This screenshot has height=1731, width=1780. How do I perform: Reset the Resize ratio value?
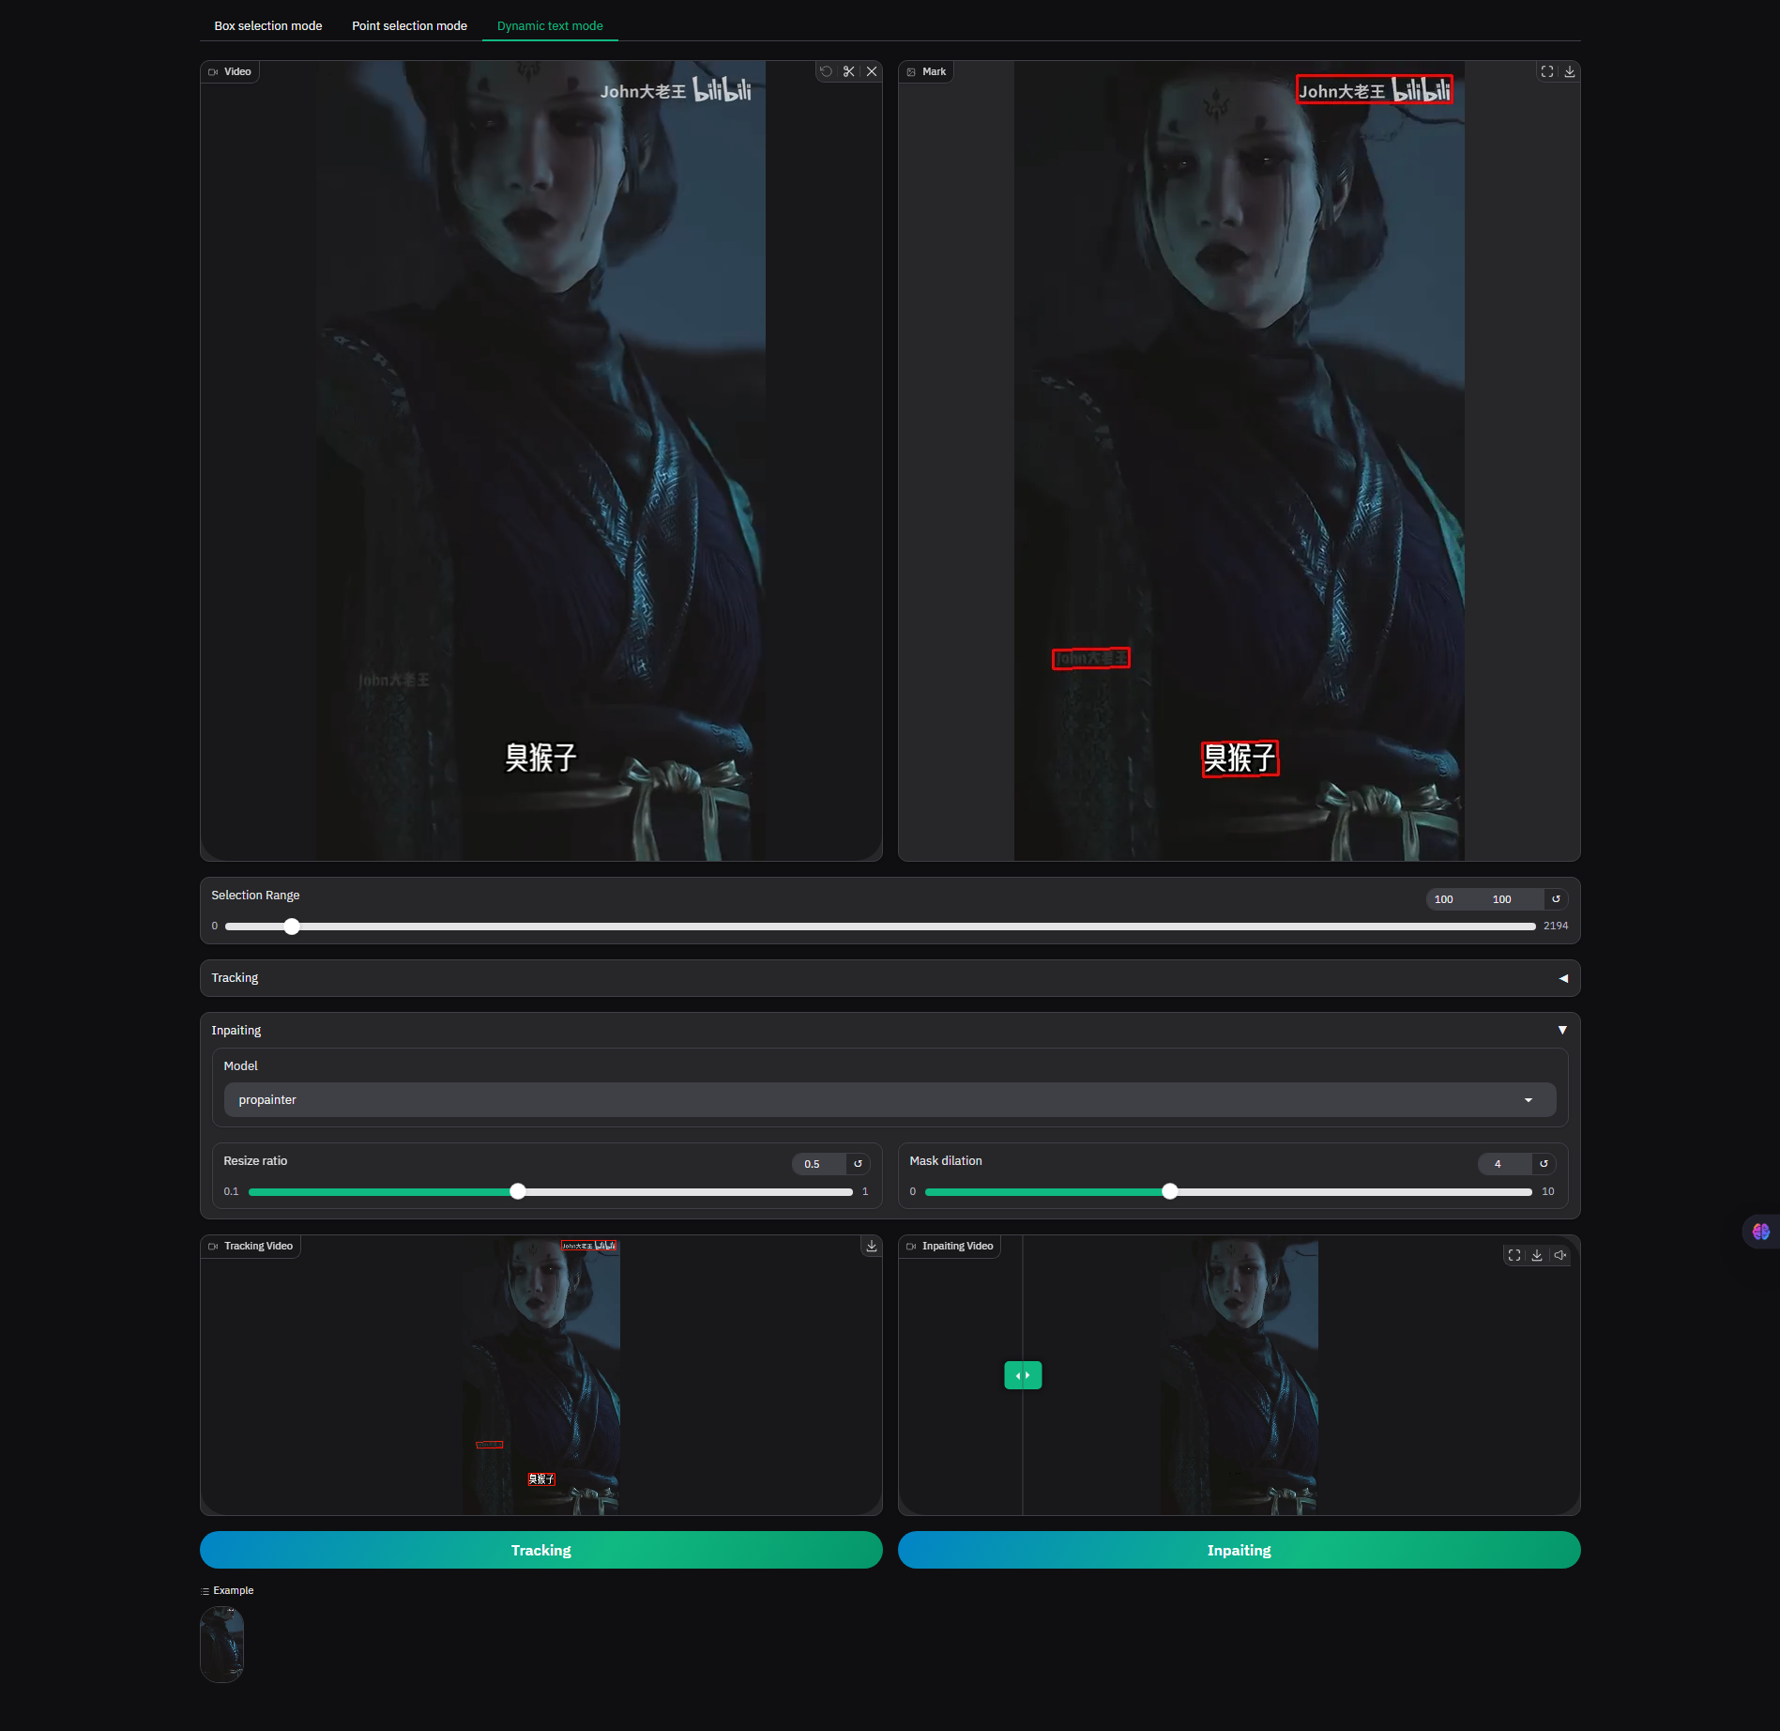(x=858, y=1164)
